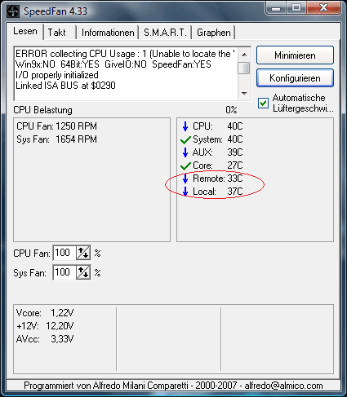This screenshot has height=397, width=347.
Task: Click the log scrollbar thumb
Action: click(x=244, y=68)
